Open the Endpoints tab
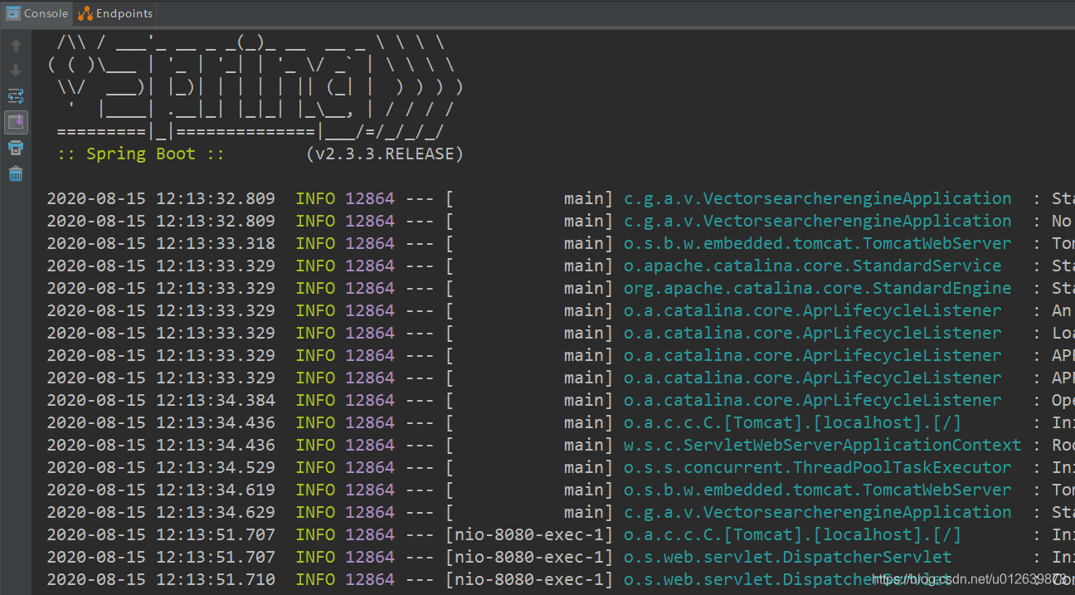 [x=115, y=13]
